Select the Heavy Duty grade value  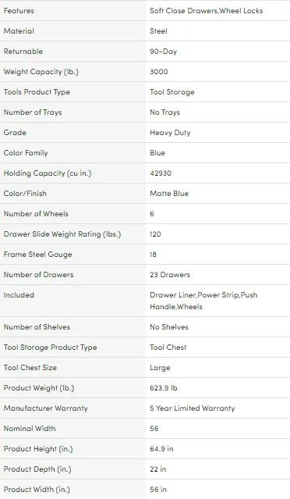(170, 133)
